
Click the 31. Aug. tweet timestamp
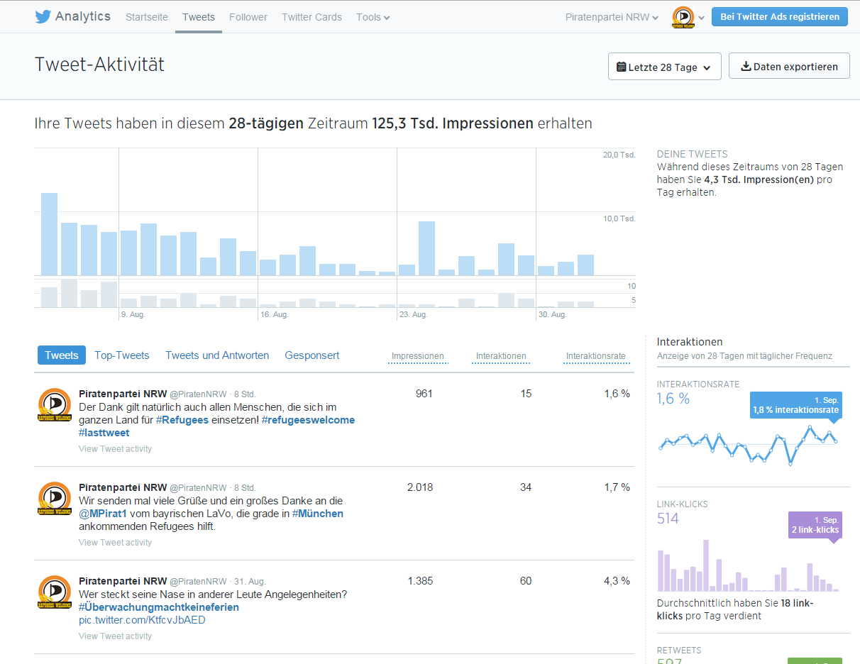pyautogui.click(x=250, y=582)
